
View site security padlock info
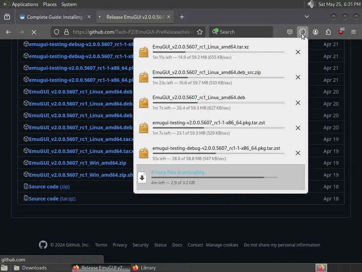pyautogui.click(x=66, y=32)
